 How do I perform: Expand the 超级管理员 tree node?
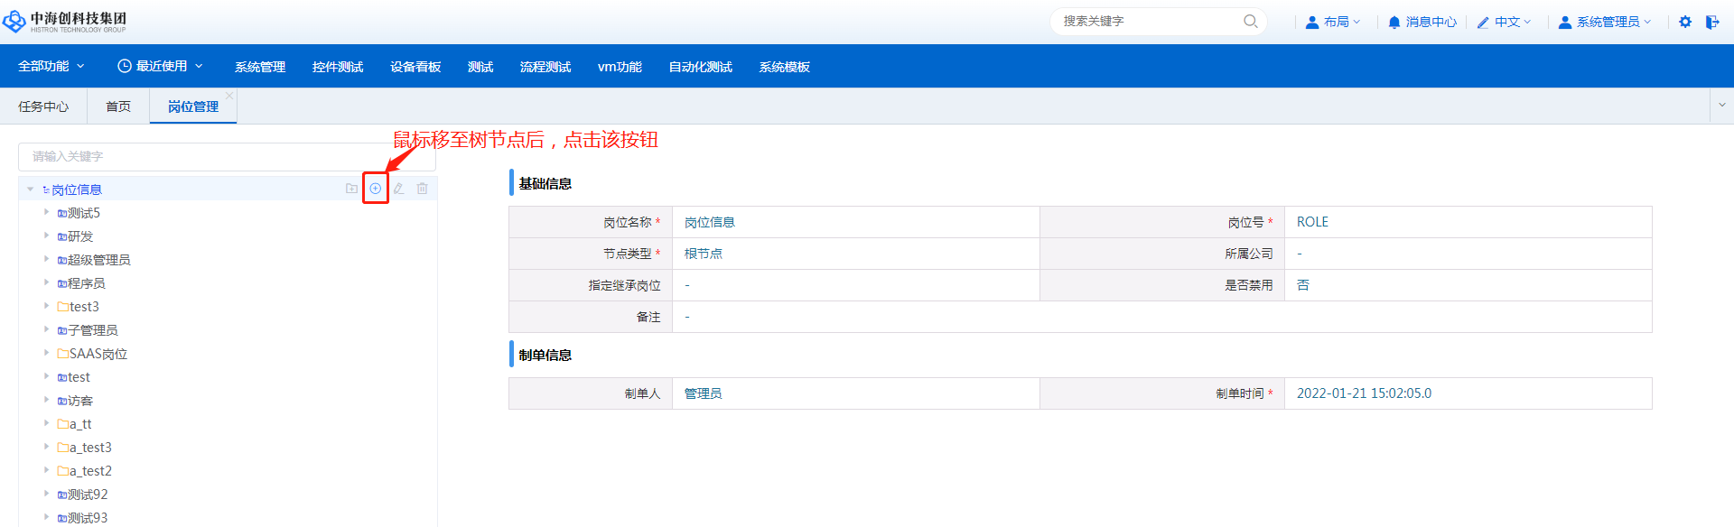click(x=46, y=260)
